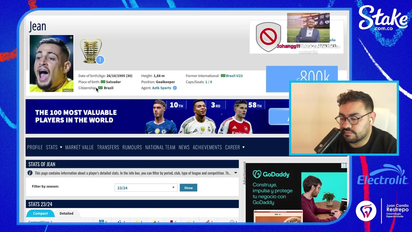
Task: Sort by the yellow card column icon
Action: (x=137, y=222)
